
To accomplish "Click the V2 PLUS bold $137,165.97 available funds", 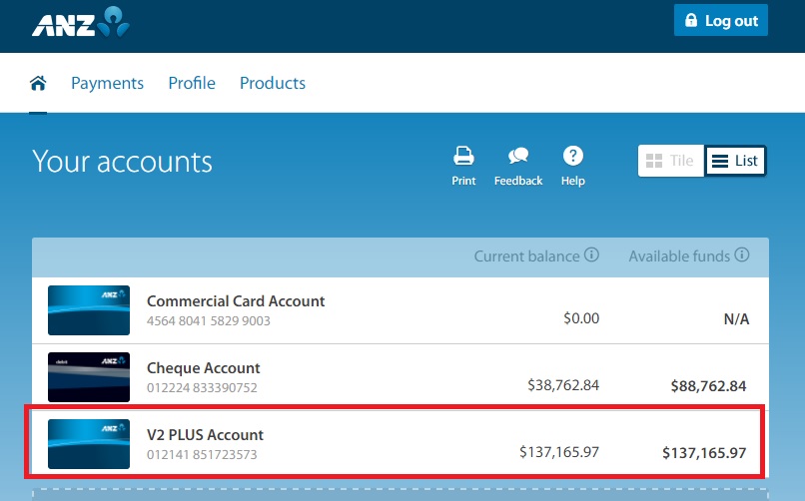I will (704, 453).
